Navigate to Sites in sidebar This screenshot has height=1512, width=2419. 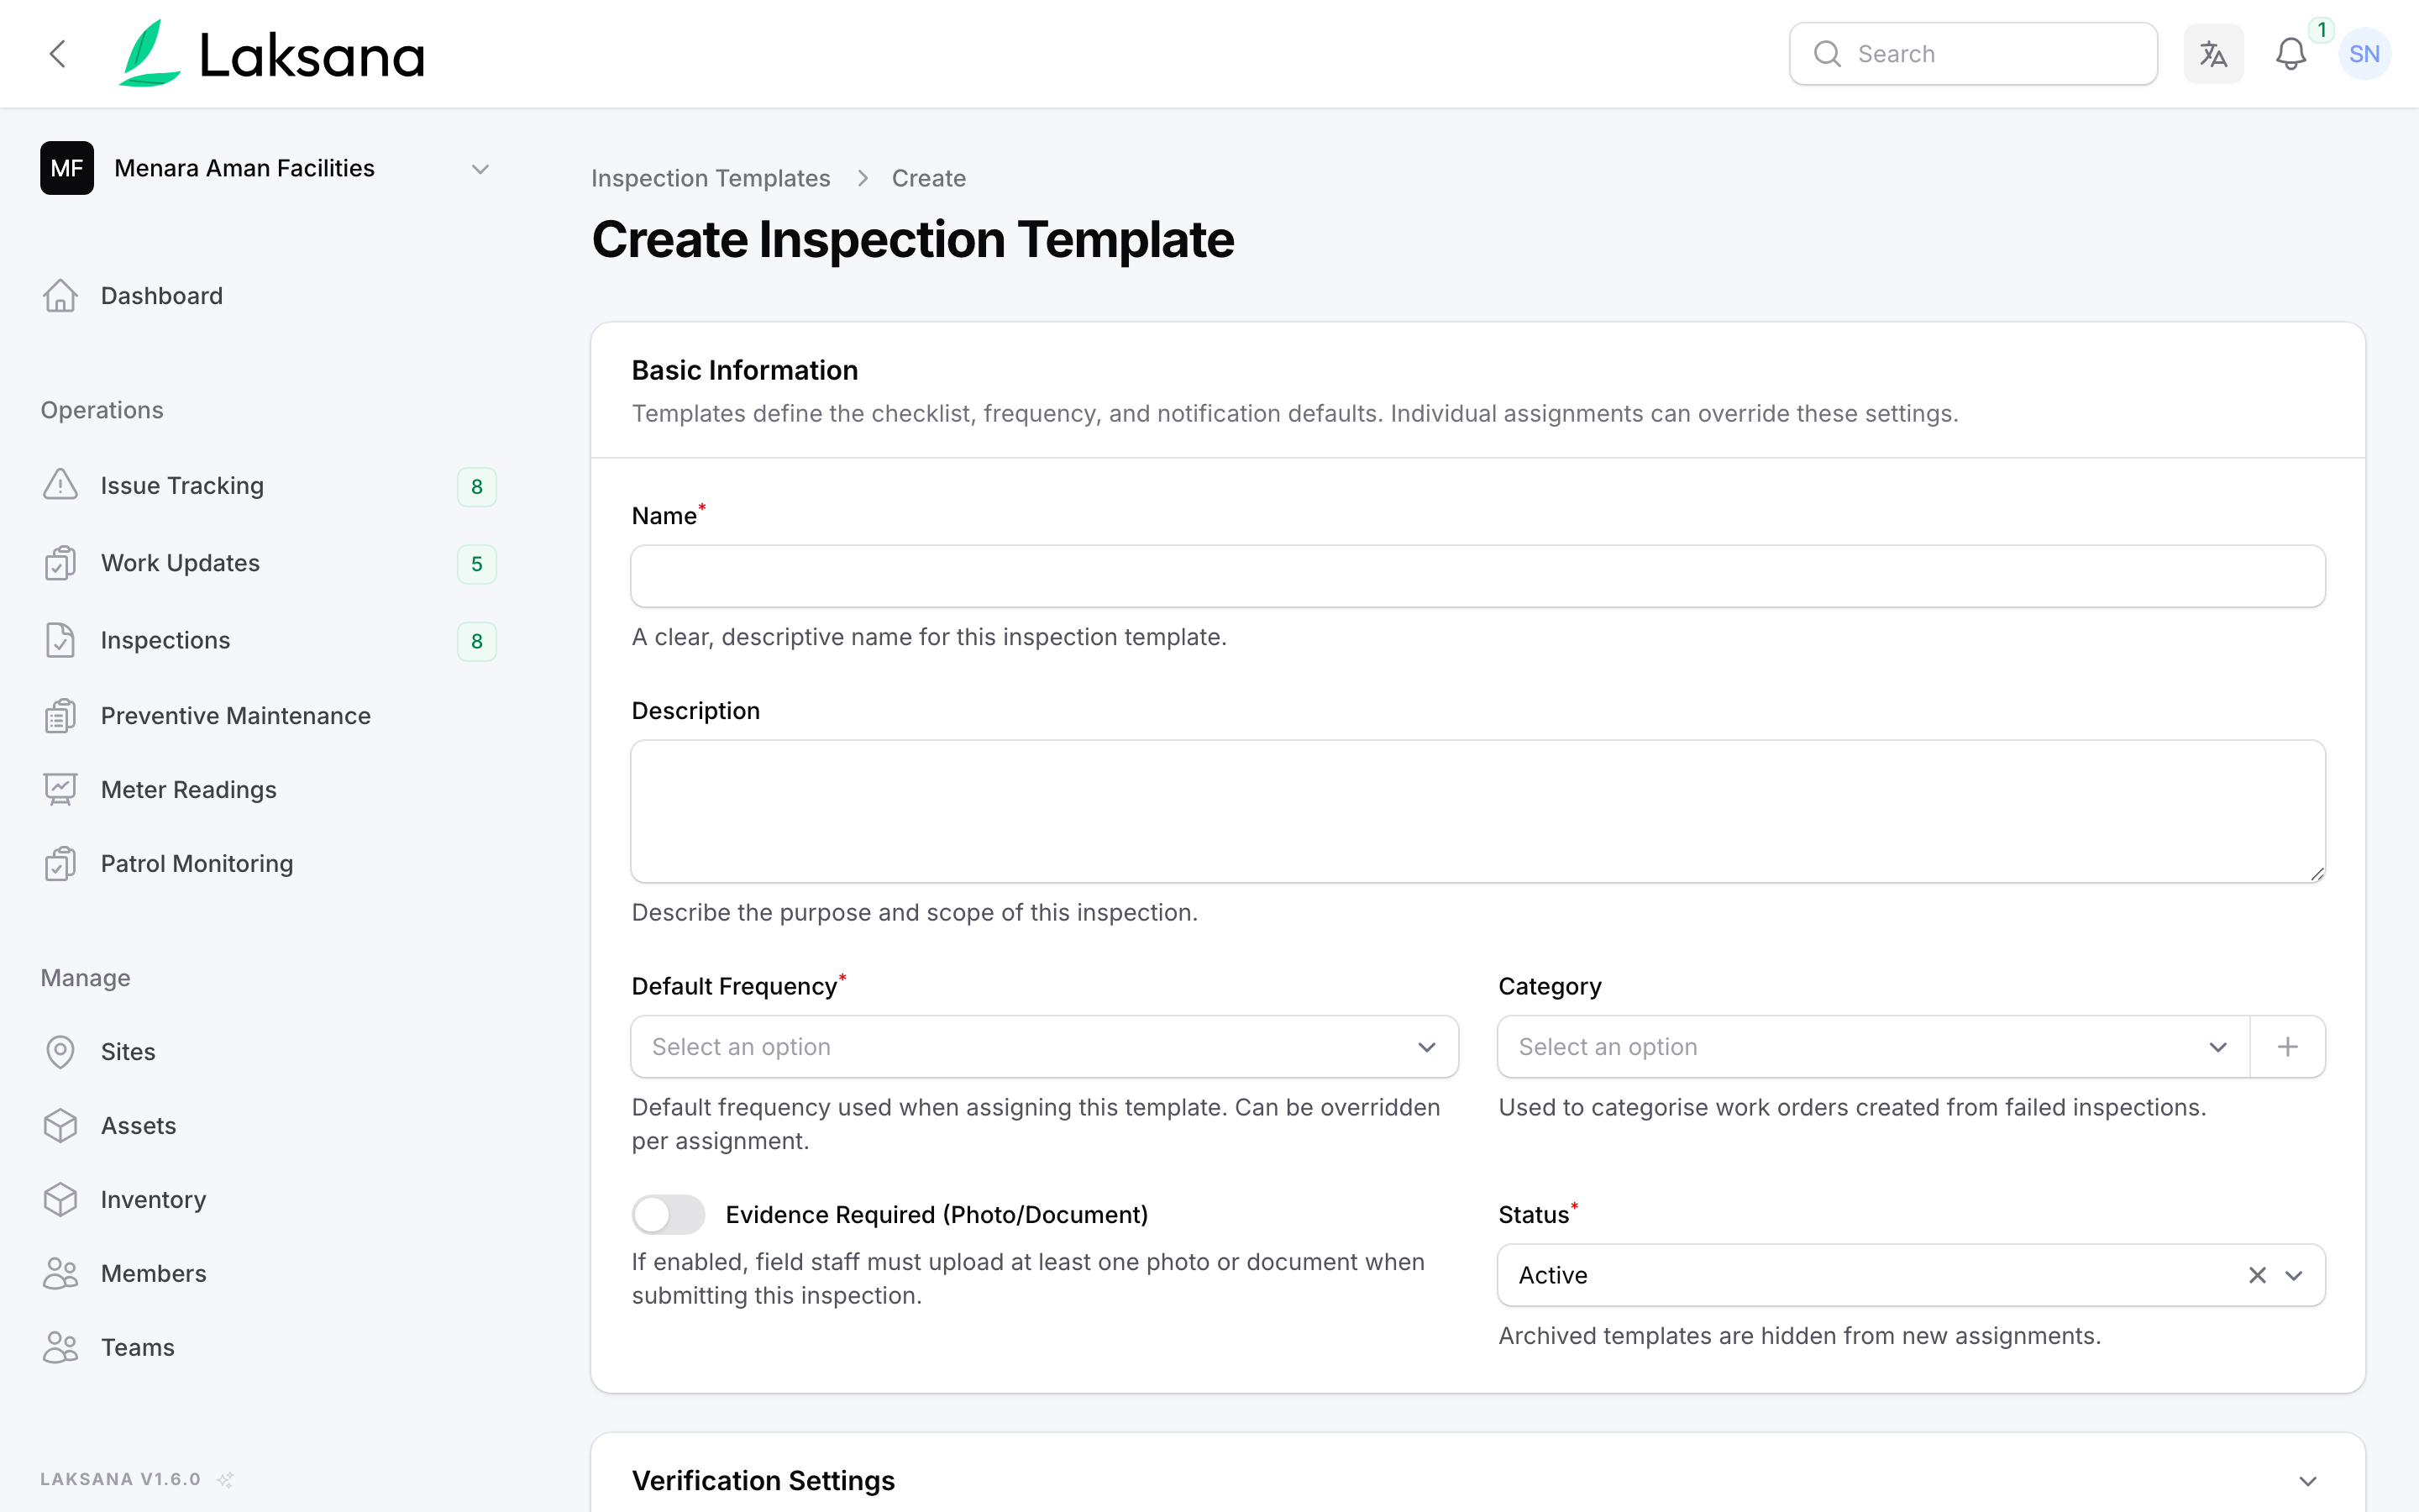[x=268, y=1052]
